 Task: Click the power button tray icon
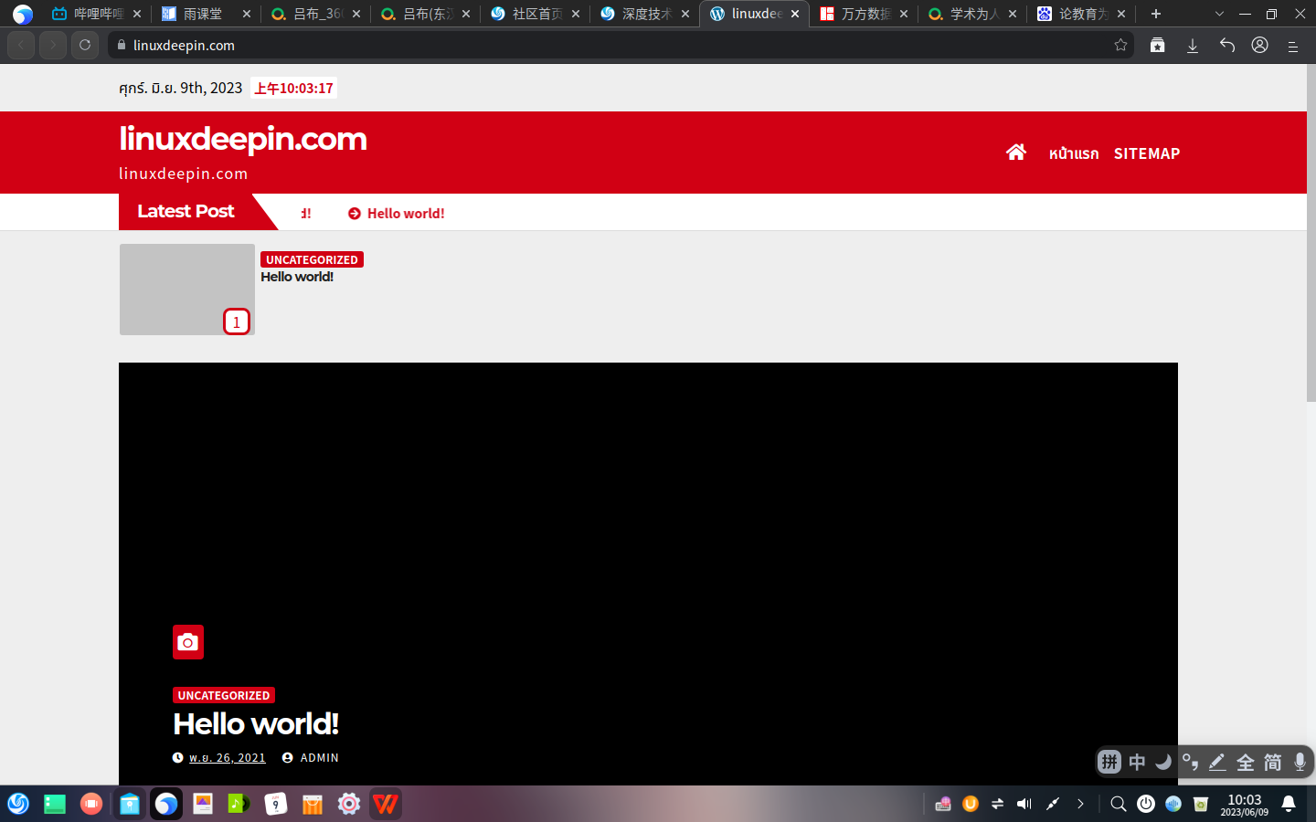point(1146,804)
